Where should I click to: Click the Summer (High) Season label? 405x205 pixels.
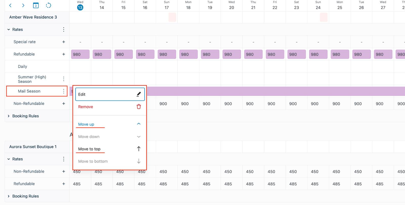click(32, 79)
